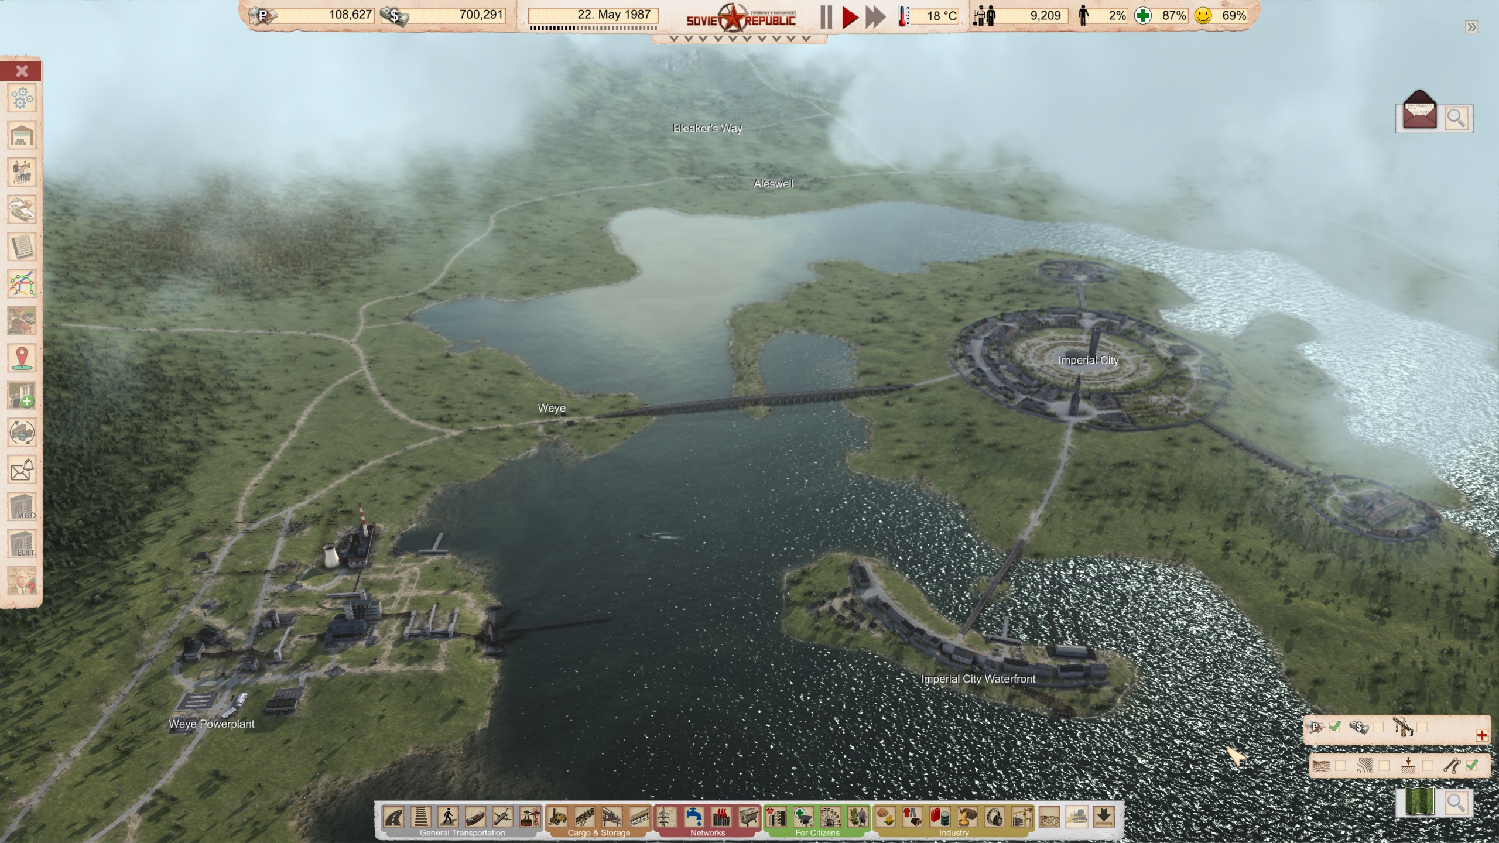Open the MOD buildings icon
Viewport: 1499px width, 843px height.
[22, 507]
